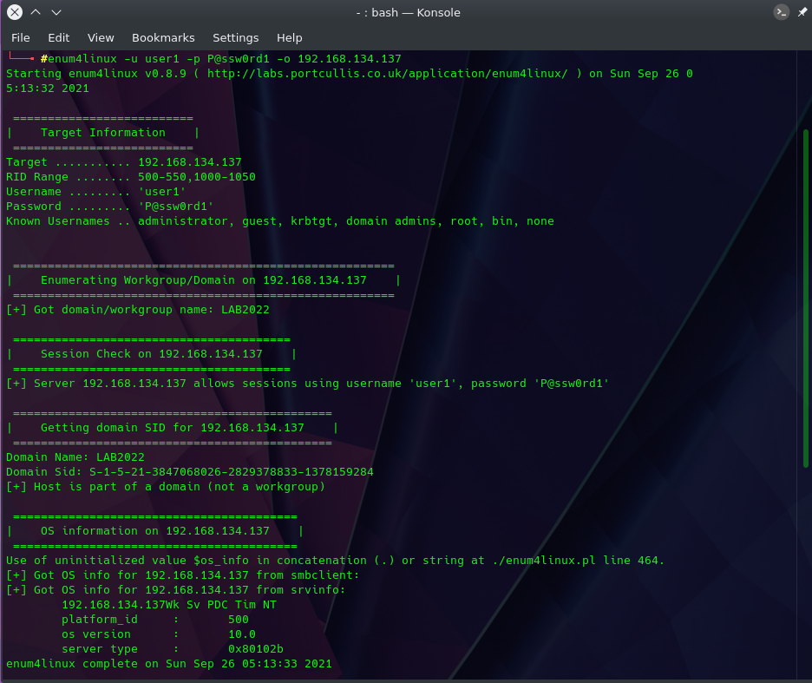The image size is (812, 683).
Task: Open the Bookmarks menu
Action: pyautogui.click(x=163, y=38)
